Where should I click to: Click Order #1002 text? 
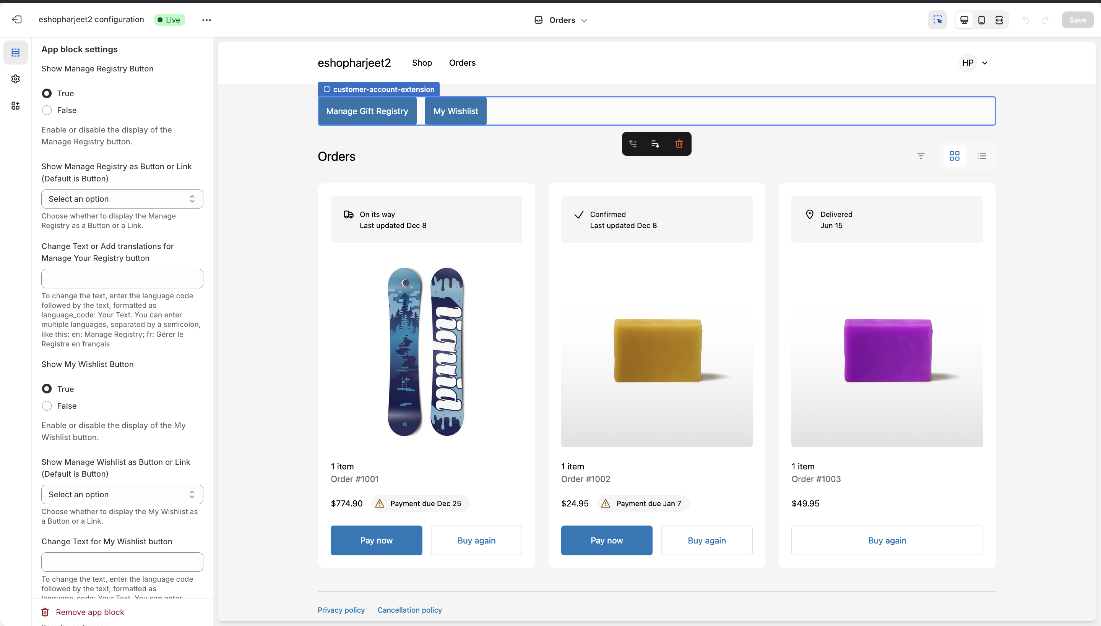(586, 479)
